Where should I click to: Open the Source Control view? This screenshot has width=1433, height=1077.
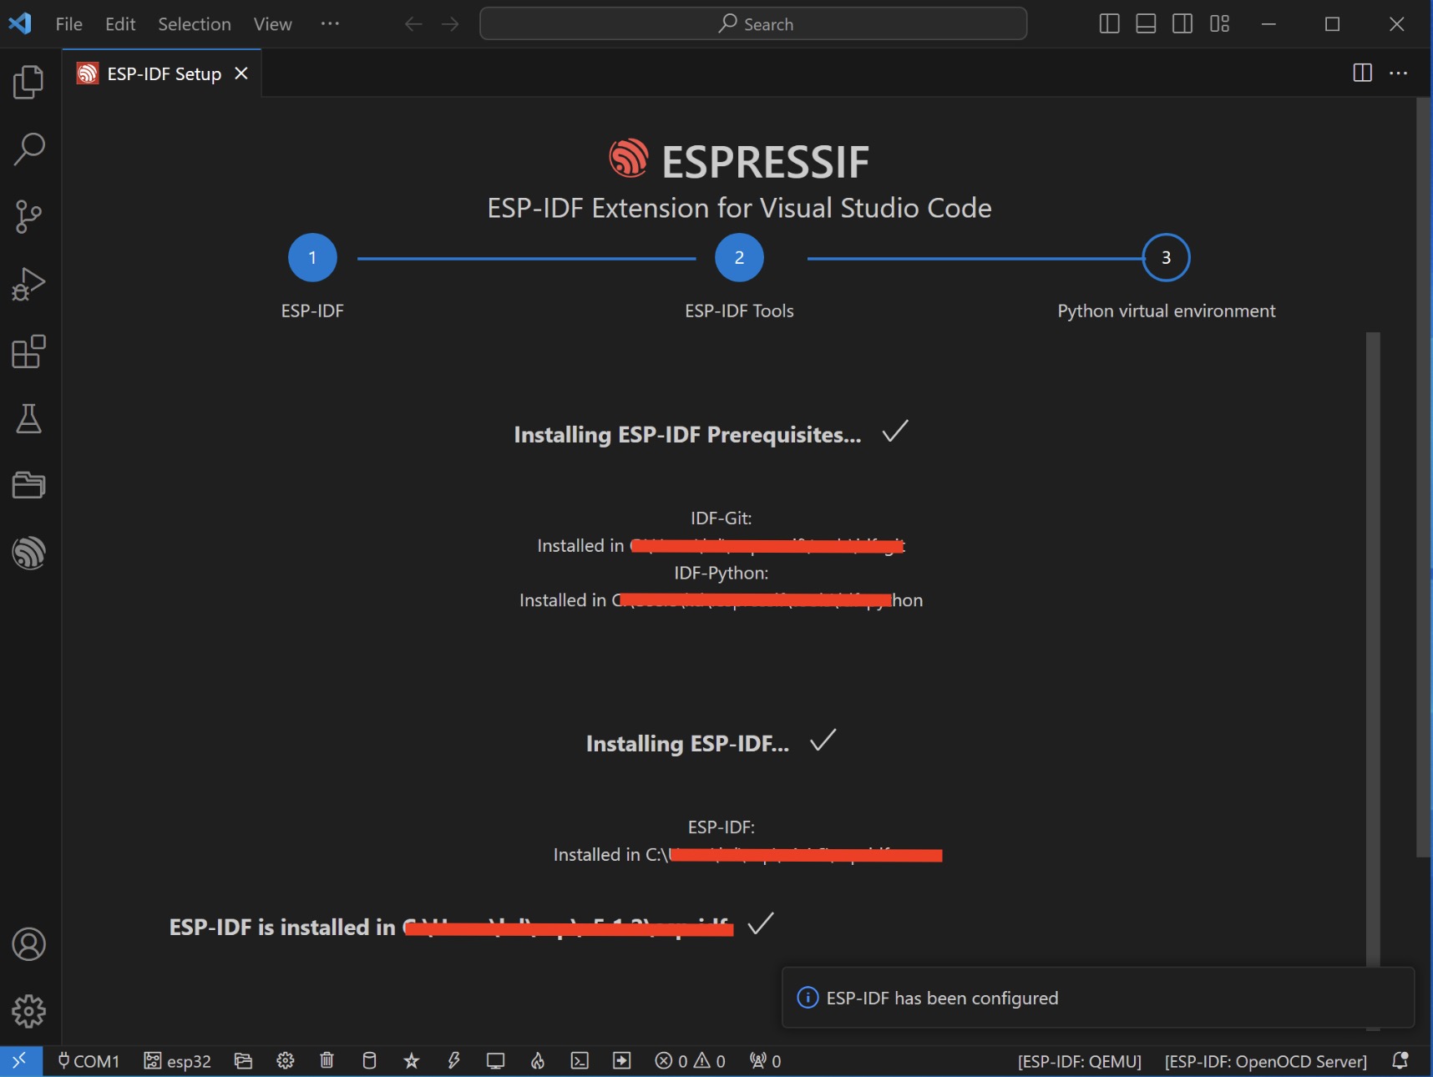(x=29, y=217)
